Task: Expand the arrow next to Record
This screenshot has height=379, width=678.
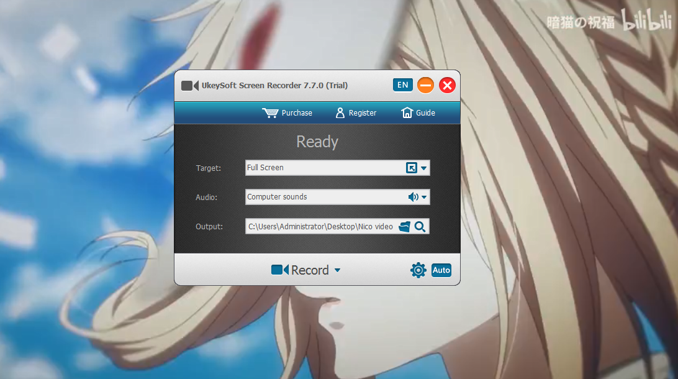Action: (x=337, y=270)
